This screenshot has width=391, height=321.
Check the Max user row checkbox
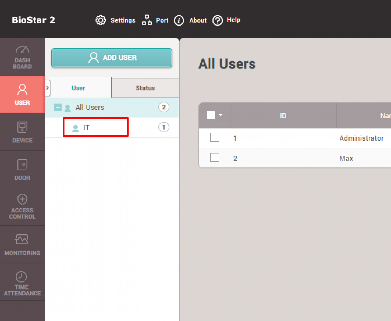tap(215, 158)
